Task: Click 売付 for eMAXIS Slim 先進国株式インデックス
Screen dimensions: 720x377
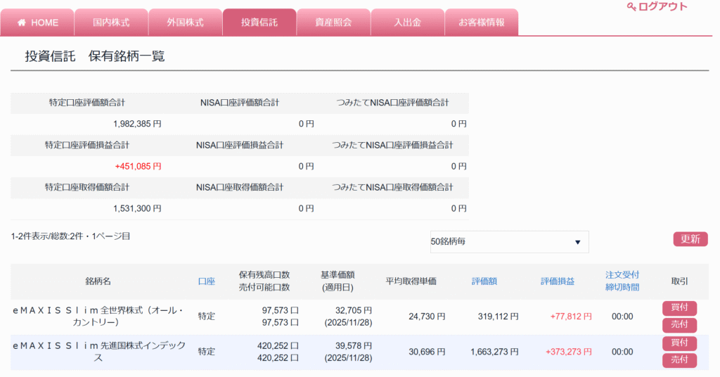Action: tap(679, 360)
